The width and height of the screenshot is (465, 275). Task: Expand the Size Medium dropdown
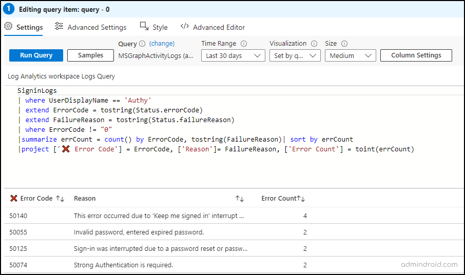pos(351,56)
